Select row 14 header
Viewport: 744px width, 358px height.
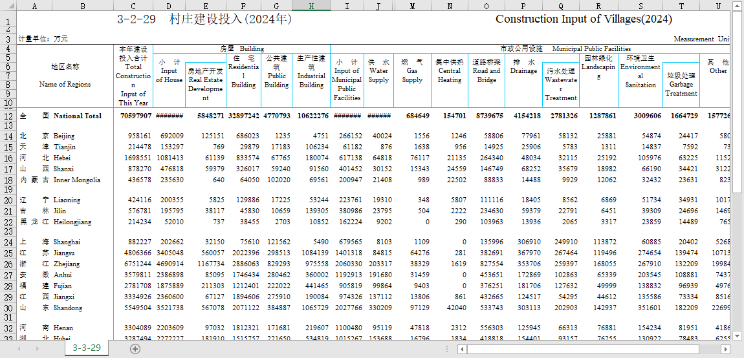click(8, 136)
